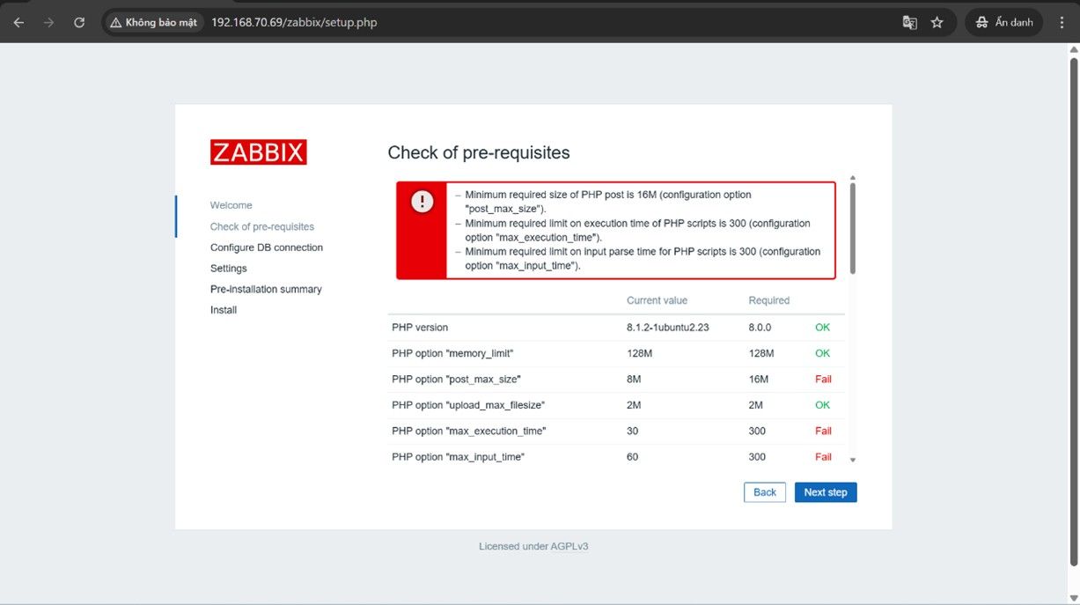Click the browser forward arrow
The width and height of the screenshot is (1080, 605).
(x=48, y=23)
